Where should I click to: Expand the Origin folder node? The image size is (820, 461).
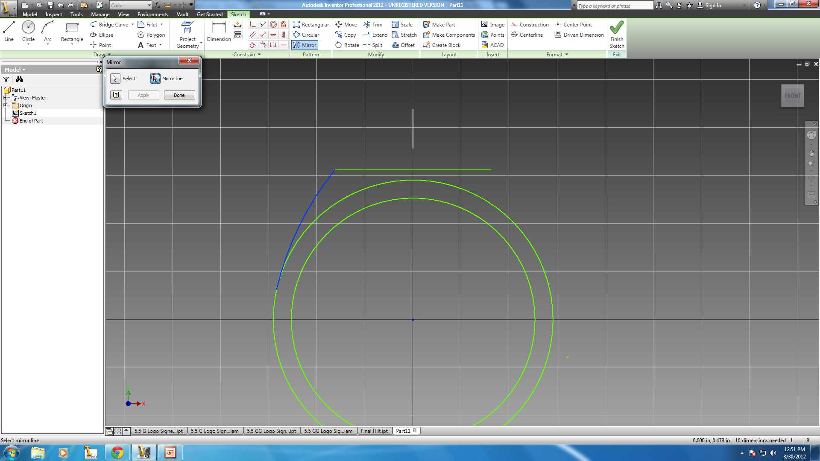(x=6, y=105)
